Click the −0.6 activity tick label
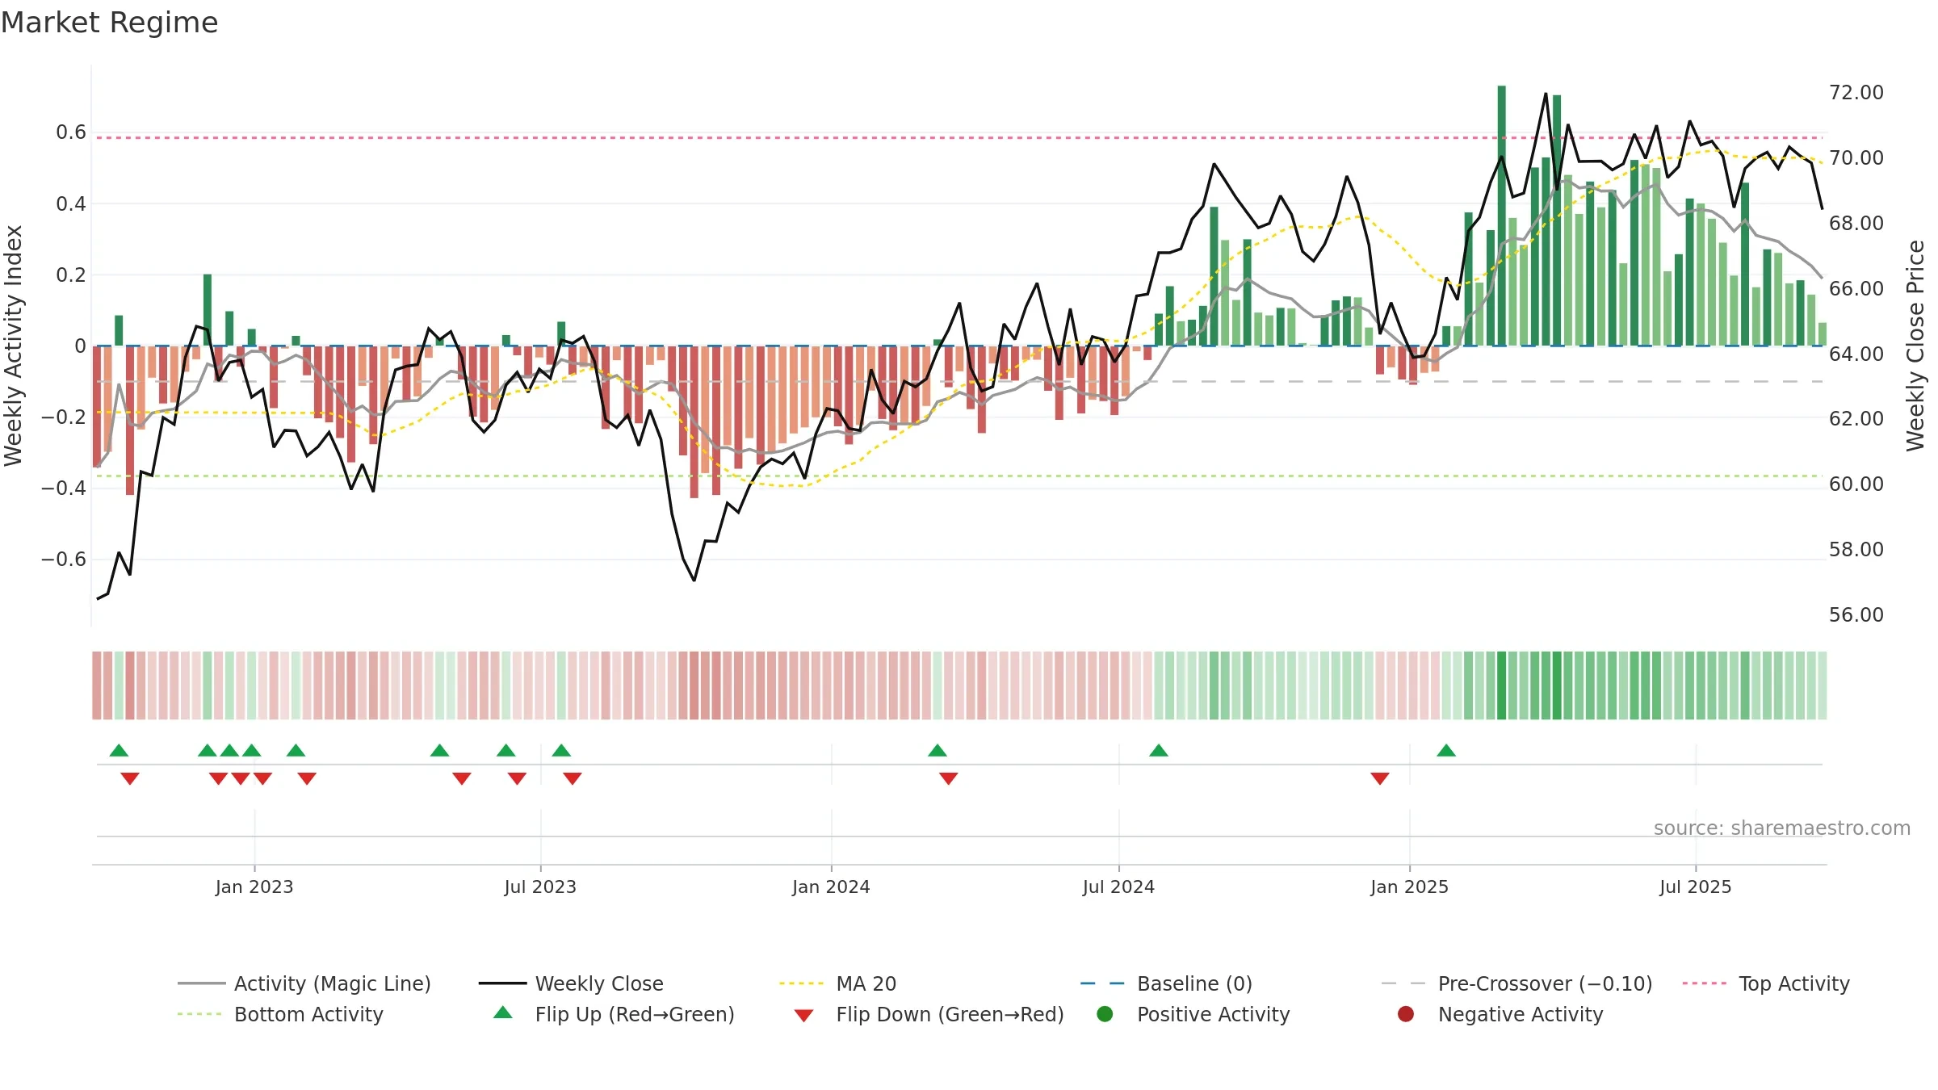This screenshot has width=1938, height=1090. 64,559
